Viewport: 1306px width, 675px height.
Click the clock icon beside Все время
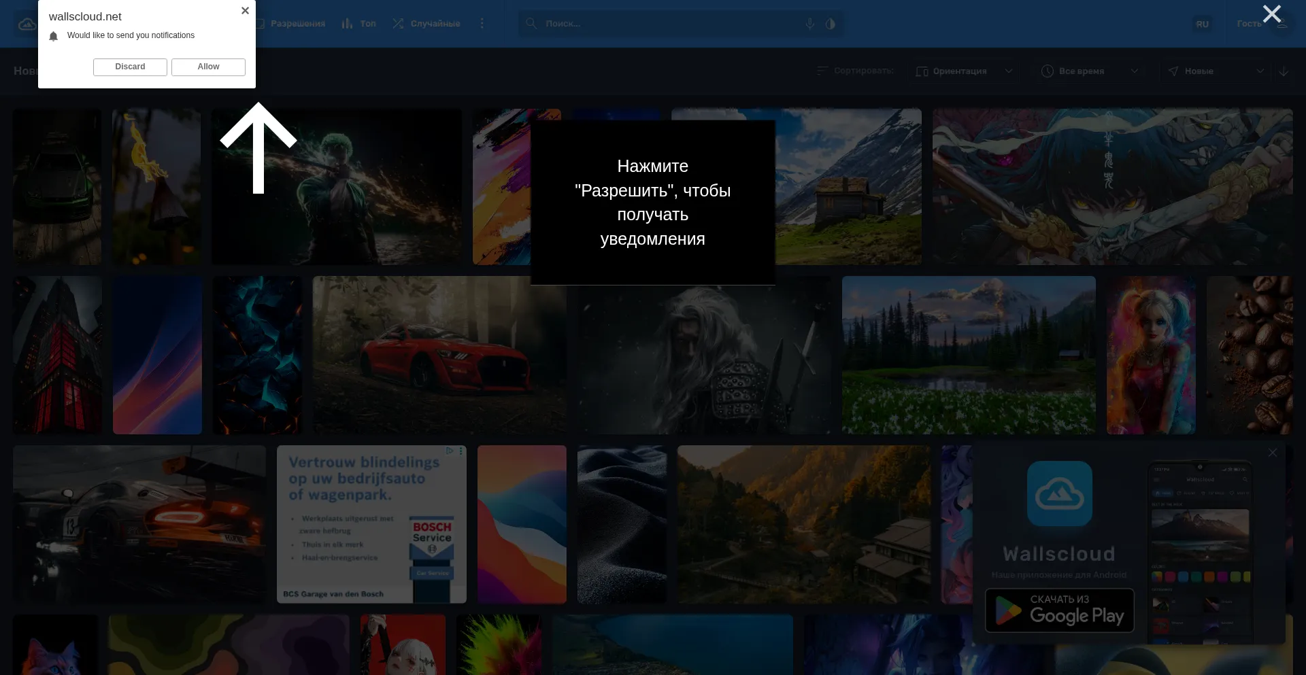coord(1048,71)
